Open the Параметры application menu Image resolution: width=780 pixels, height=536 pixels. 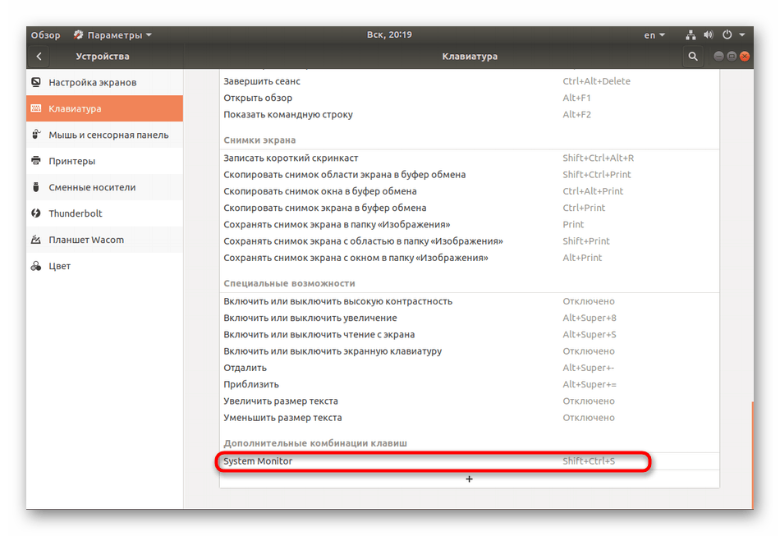point(112,34)
